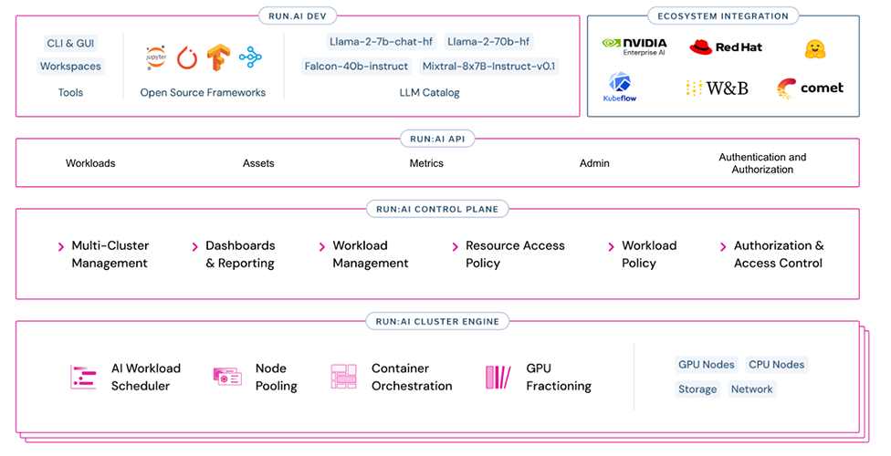Select the Storage tag
This screenshot has height=456, width=891.
pos(697,389)
